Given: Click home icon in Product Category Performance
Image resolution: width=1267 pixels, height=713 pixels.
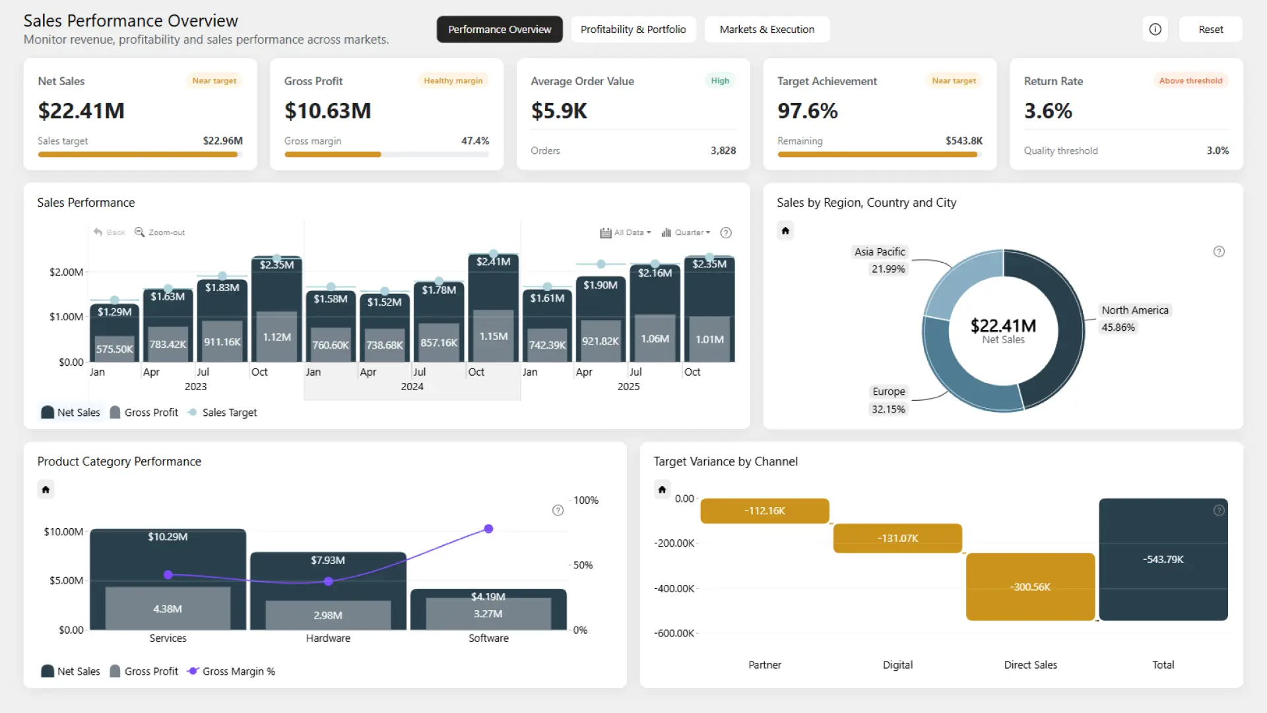Looking at the screenshot, I should (46, 489).
